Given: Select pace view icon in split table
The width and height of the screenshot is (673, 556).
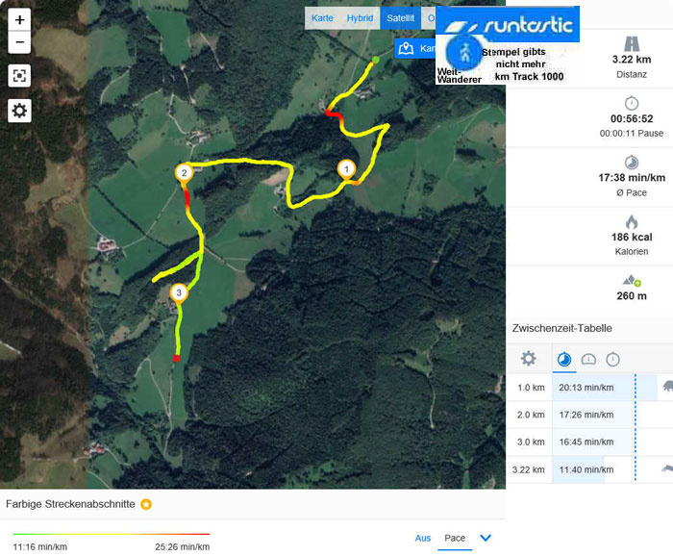Looking at the screenshot, I should coord(564,359).
